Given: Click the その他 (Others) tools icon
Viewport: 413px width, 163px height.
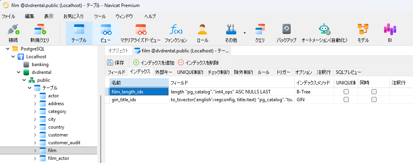Looking at the screenshot, I should pyautogui.click(x=232, y=29).
